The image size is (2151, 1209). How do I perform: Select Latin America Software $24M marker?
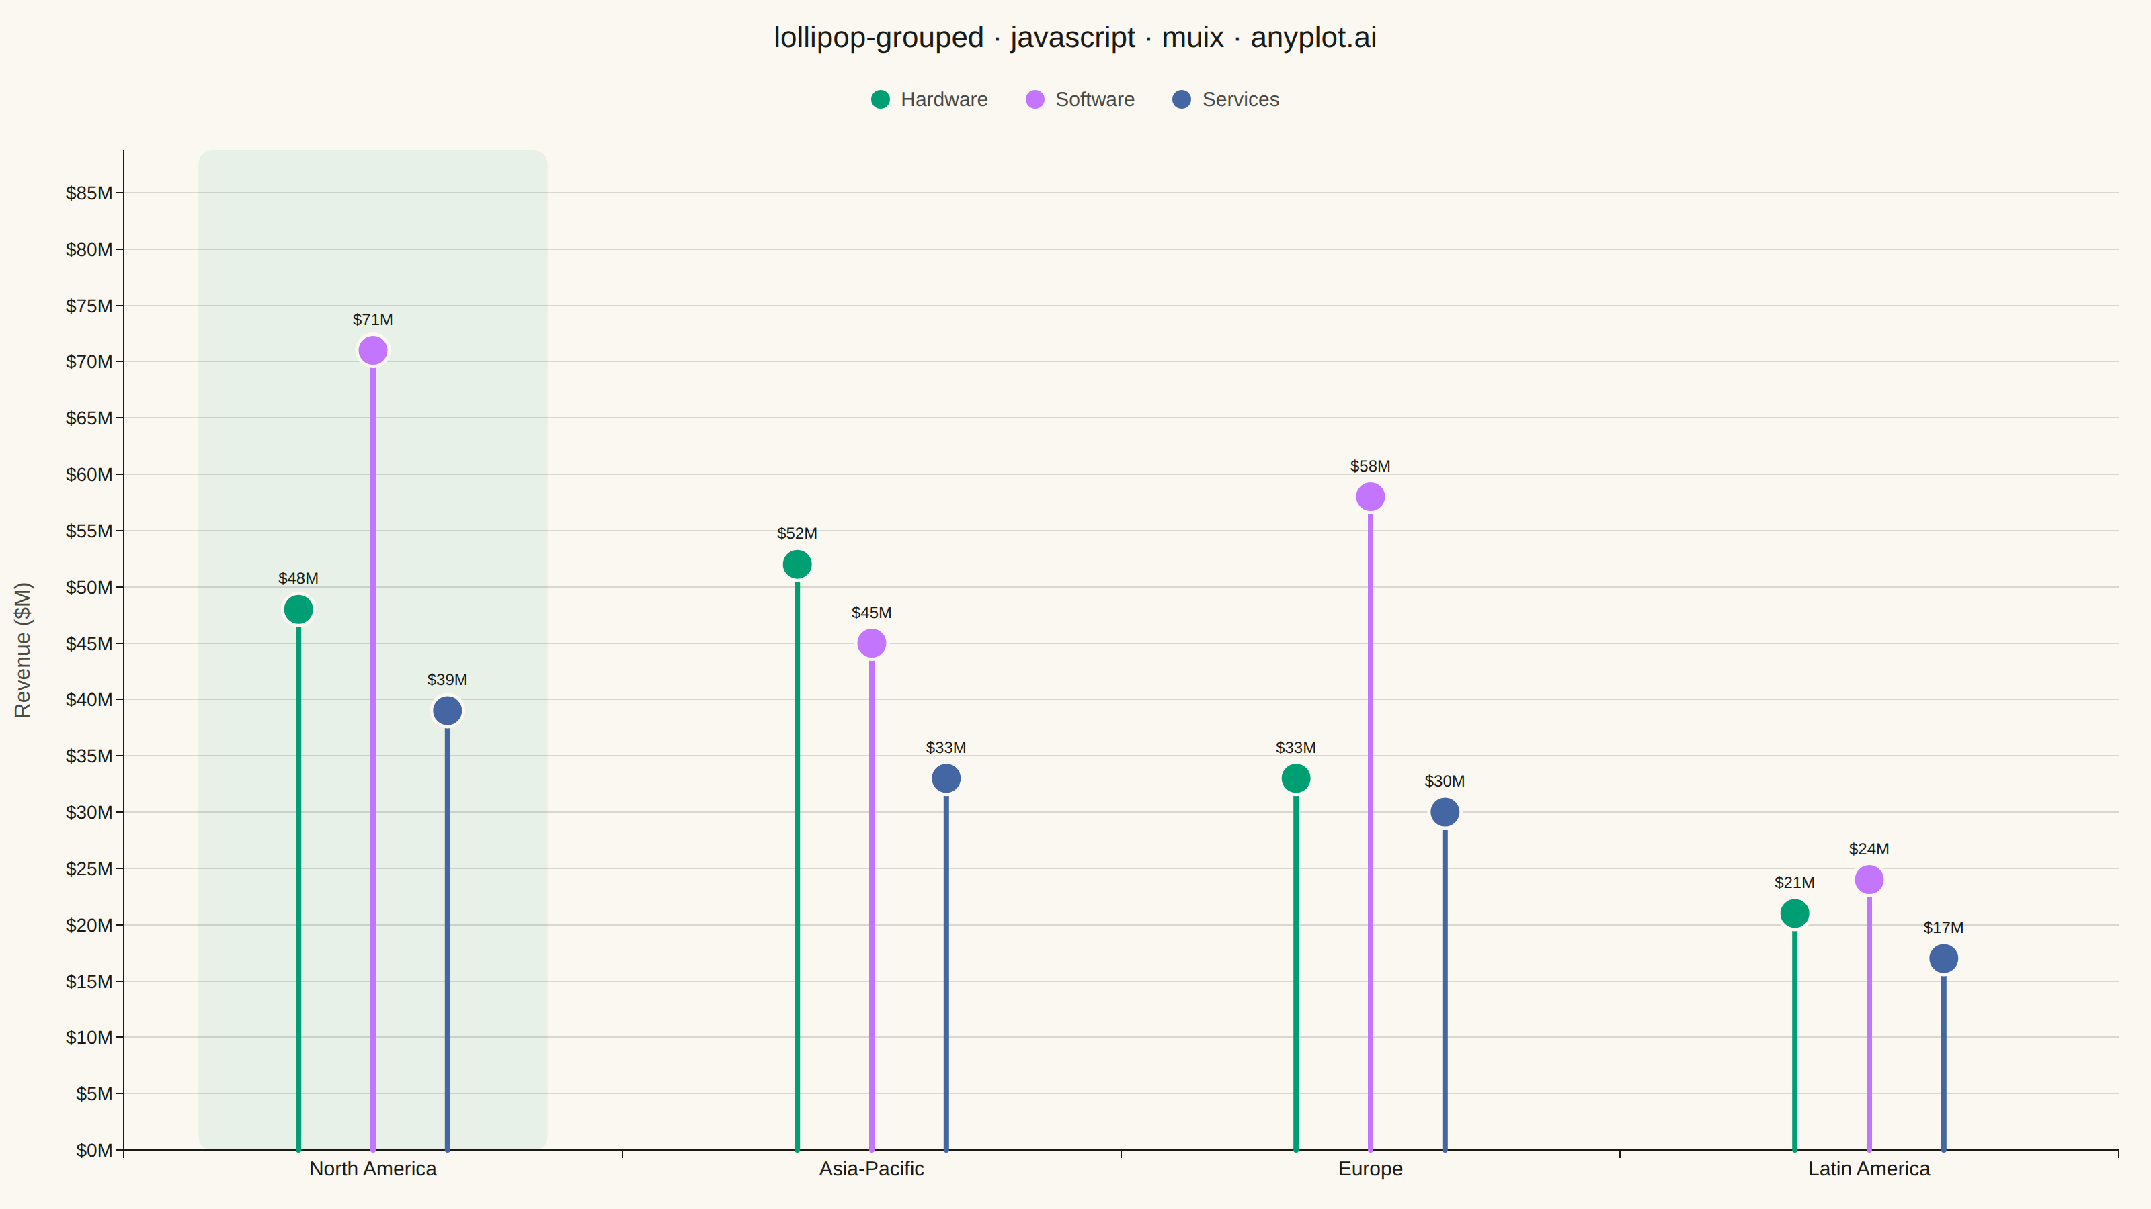coord(1869,879)
